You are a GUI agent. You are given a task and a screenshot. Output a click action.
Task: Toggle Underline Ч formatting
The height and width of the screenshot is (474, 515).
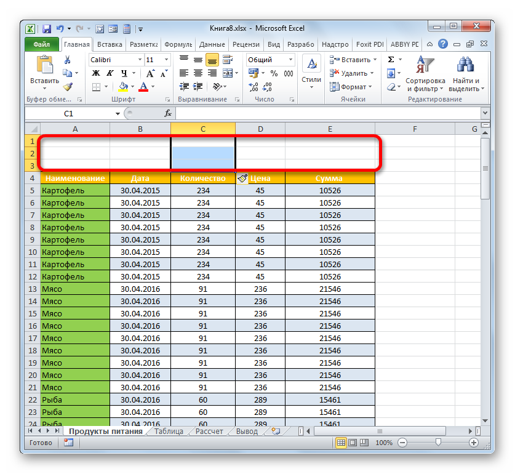click(x=124, y=73)
